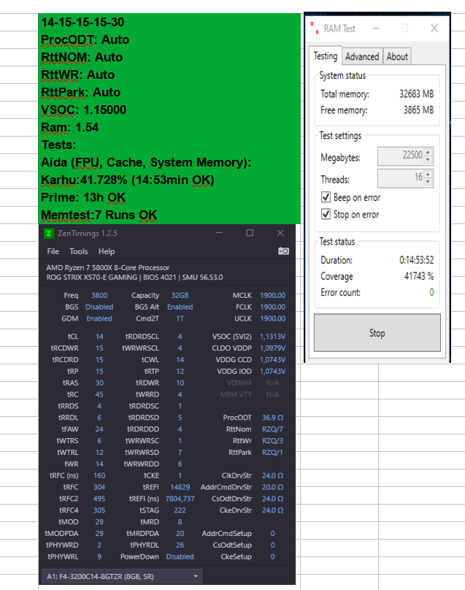
Task: Open the Help menu in ZenTimings
Action: coord(107,251)
